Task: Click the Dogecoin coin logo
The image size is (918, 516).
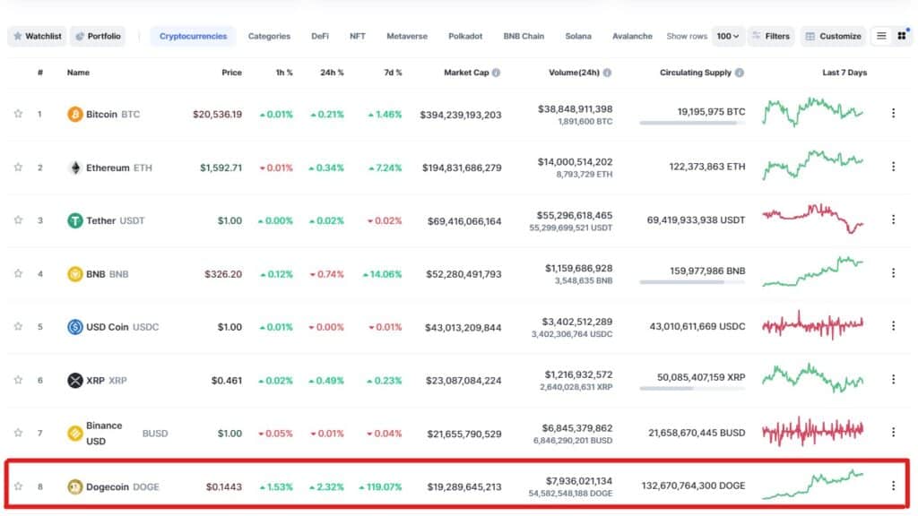Action: coord(75,486)
